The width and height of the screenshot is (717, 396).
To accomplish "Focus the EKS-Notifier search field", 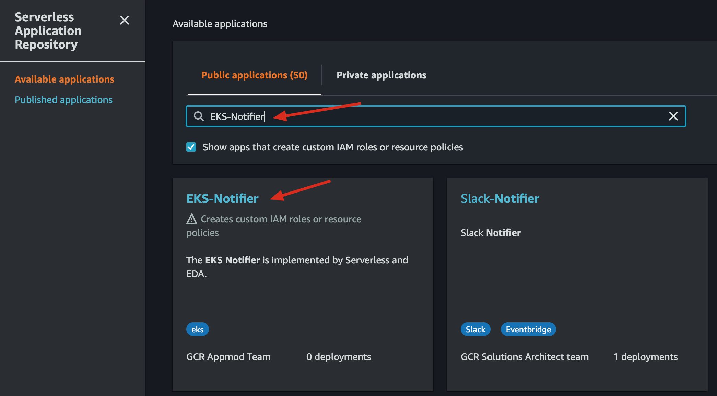I will 436,116.
